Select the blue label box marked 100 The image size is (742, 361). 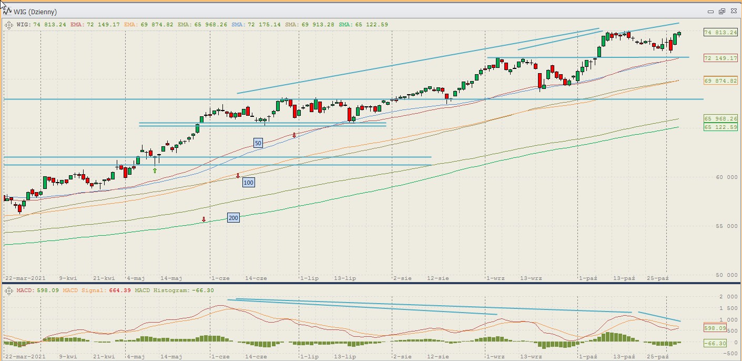(x=249, y=183)
